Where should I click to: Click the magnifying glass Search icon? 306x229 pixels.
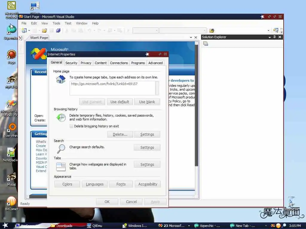pos(61,148)
